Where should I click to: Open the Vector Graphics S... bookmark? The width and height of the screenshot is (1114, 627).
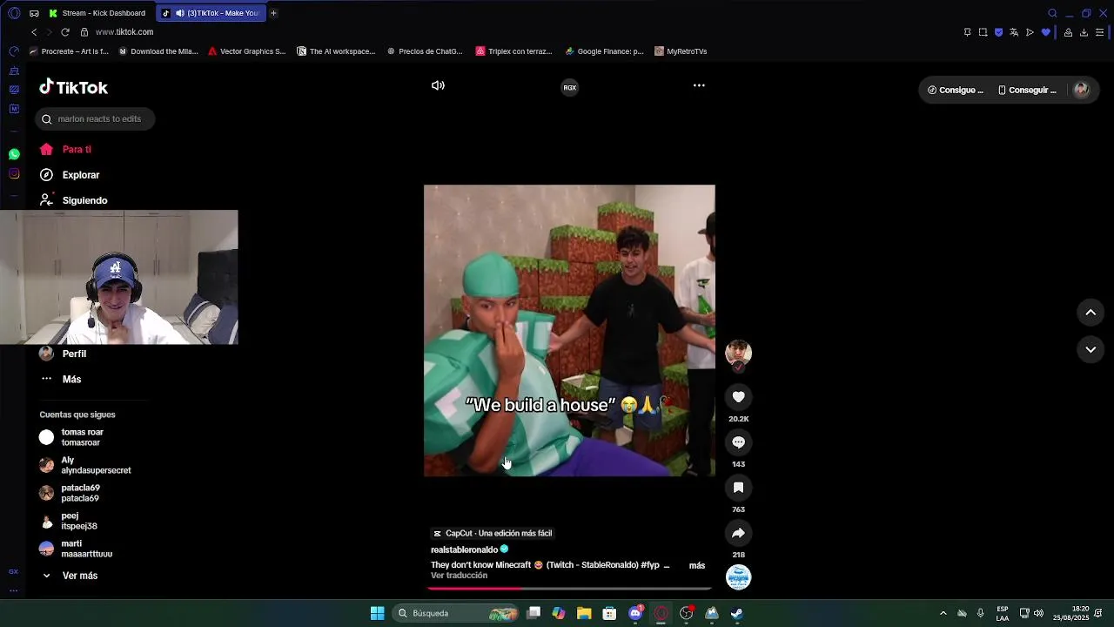[247, 51]
